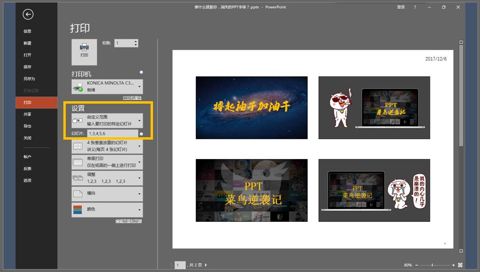
Task: Zoom out with the minus button
Action: [x=417, y=265]
